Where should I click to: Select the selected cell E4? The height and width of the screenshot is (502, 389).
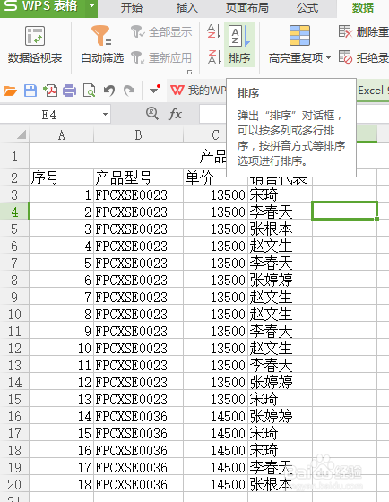coord(344,211)
